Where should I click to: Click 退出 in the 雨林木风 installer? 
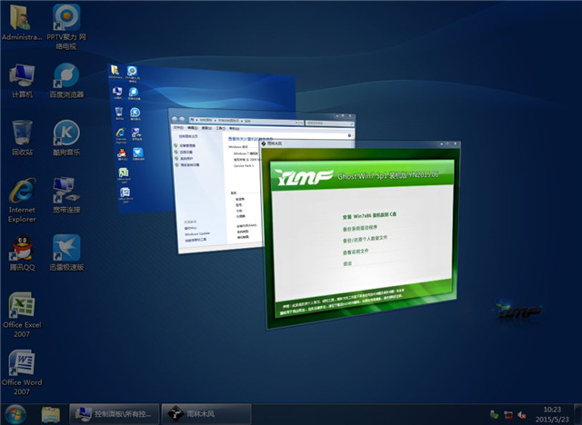(x=347, y=264)
